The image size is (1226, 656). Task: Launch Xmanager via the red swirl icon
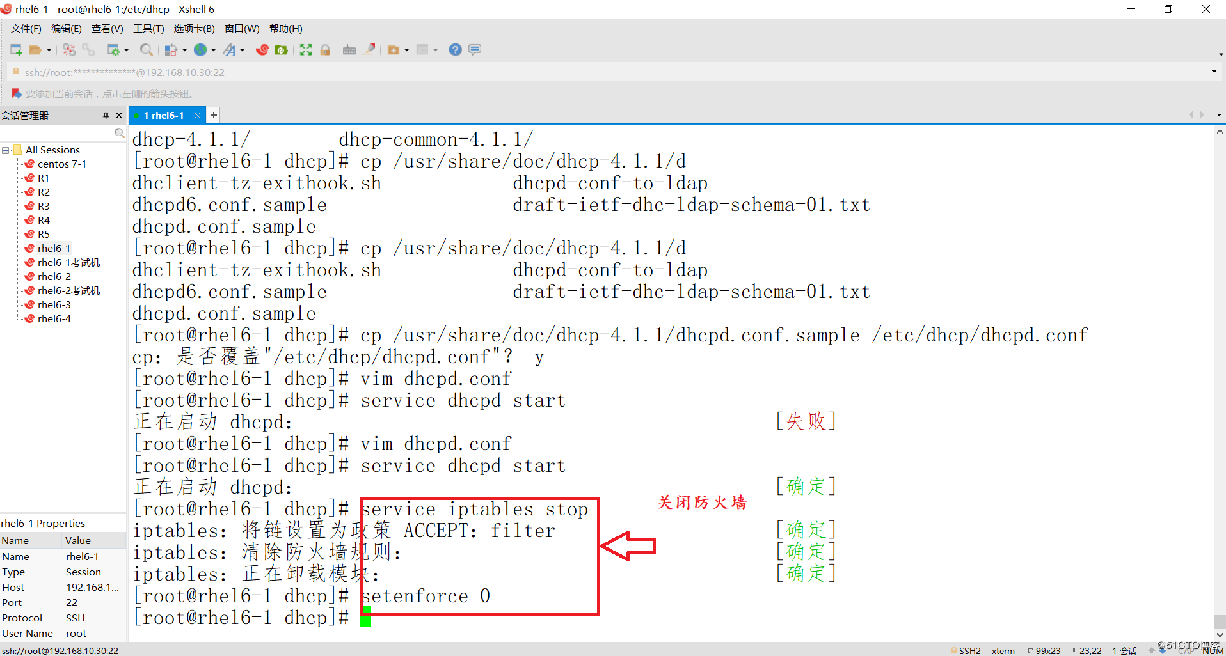pos(262,50)
